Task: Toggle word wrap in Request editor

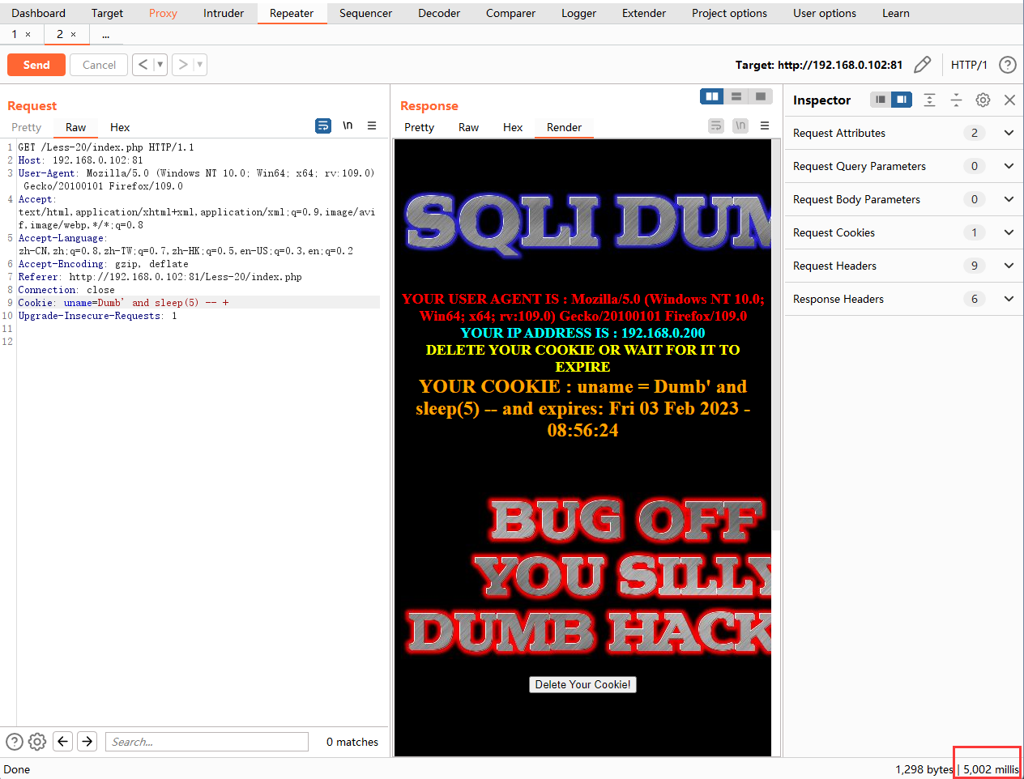Action: coord(323,126)
